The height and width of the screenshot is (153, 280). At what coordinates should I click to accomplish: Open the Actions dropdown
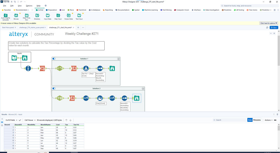point(268,120)
